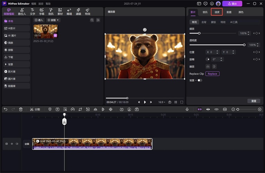Undo the last edit
Image resolution: width=265 pixels, height=173 pixels.
[6, 109]
